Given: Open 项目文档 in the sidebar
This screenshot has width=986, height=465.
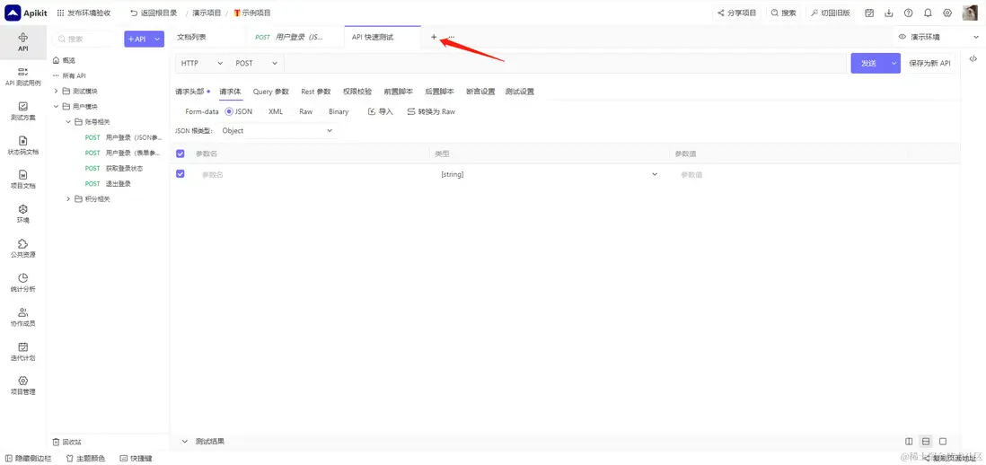Looking at the screenshot, I should (22, 180).
